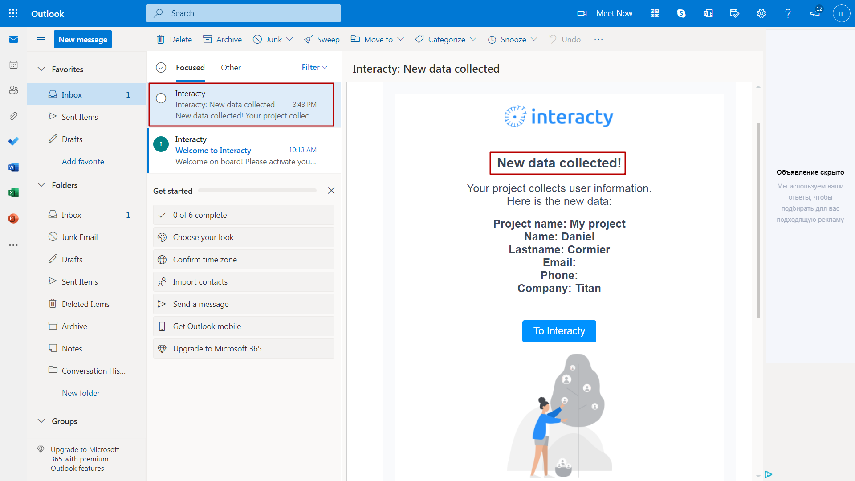Open 'Send a message' step
855x481 pixels.
[x=244, y=304]
